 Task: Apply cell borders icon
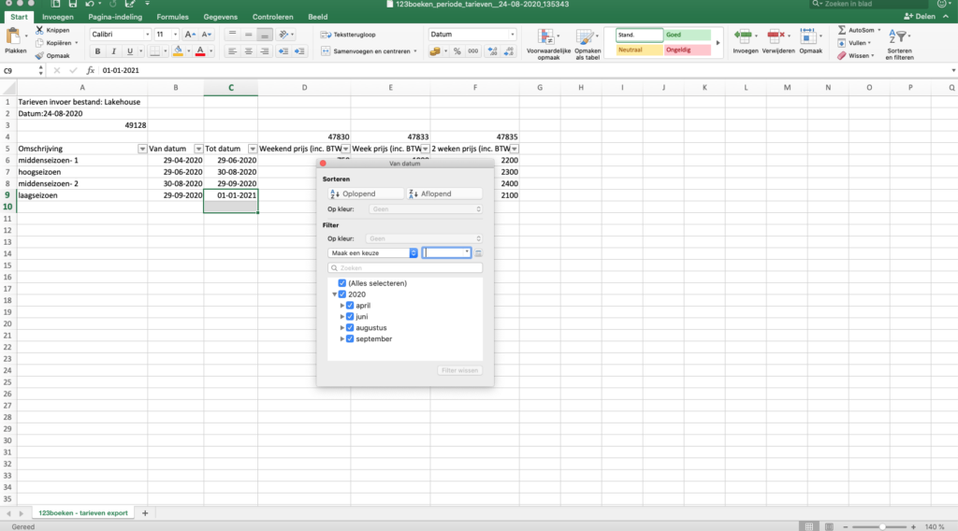coord(155,51)
